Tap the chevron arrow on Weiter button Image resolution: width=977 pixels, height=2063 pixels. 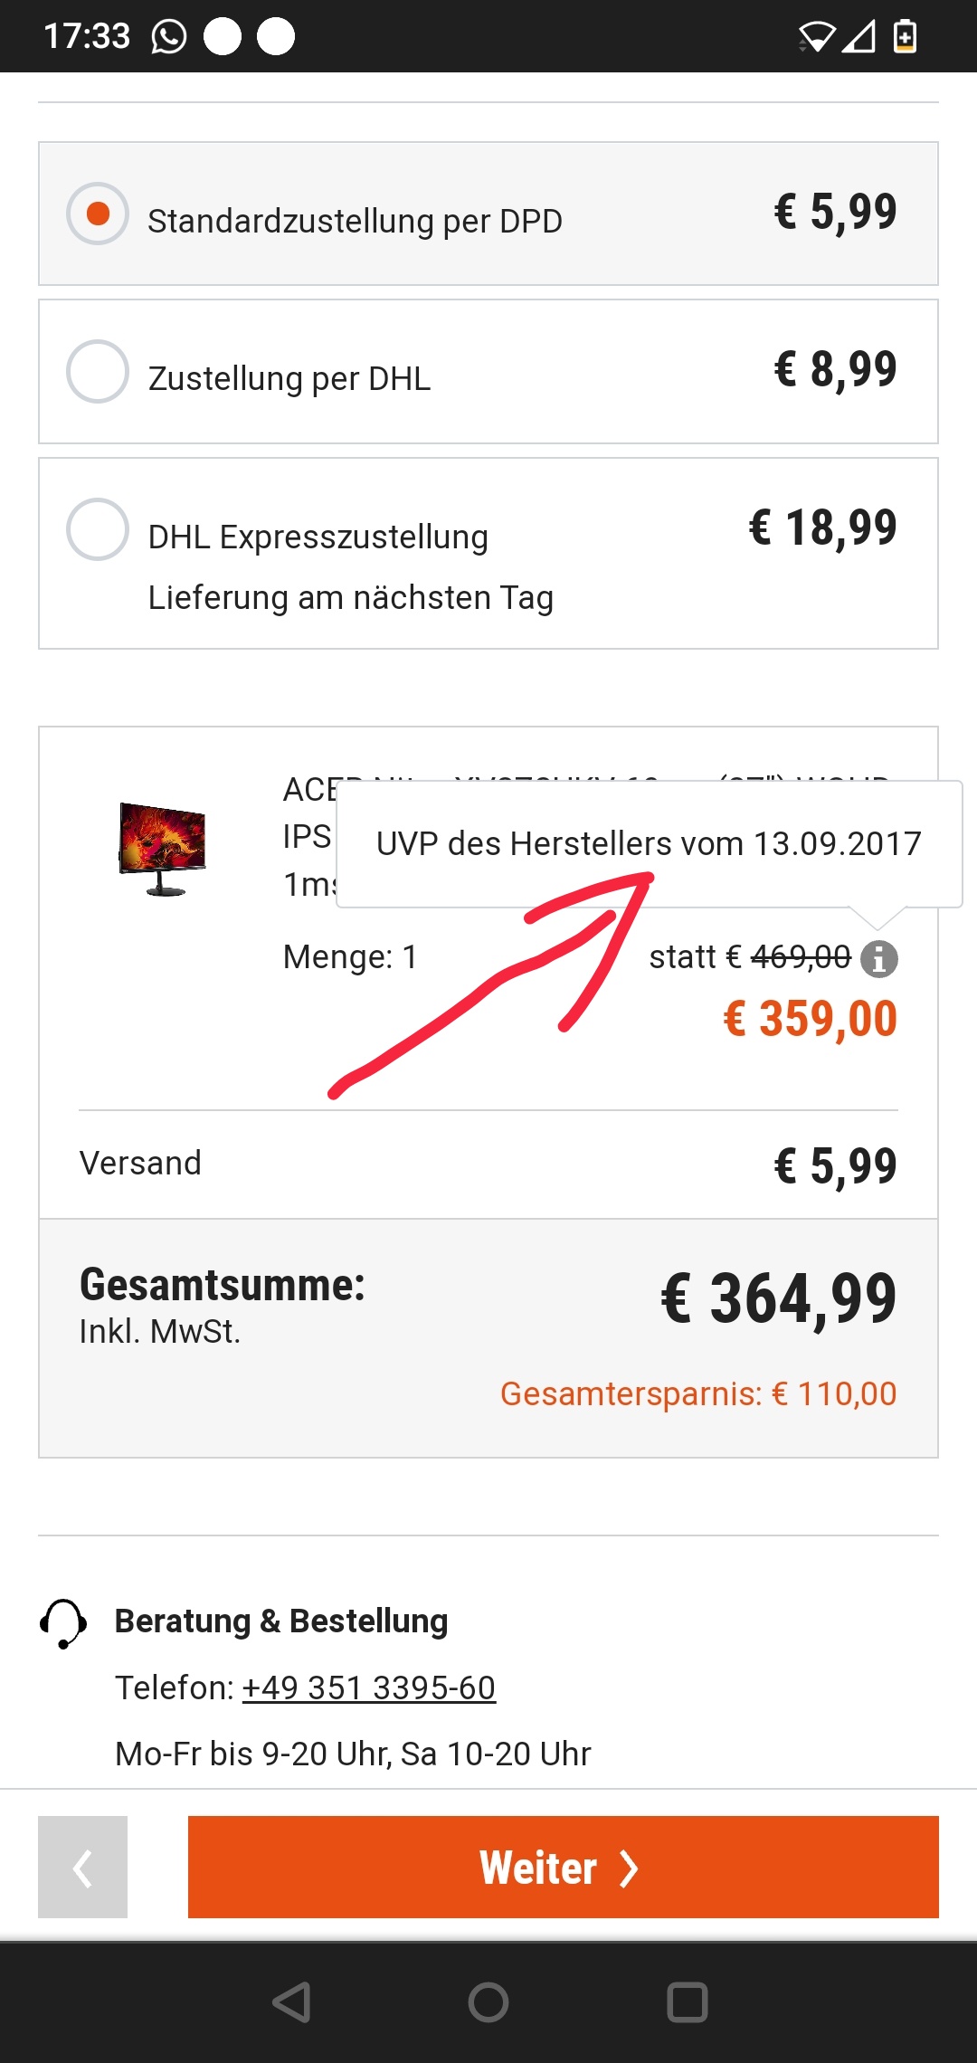tap(629, 1868)
